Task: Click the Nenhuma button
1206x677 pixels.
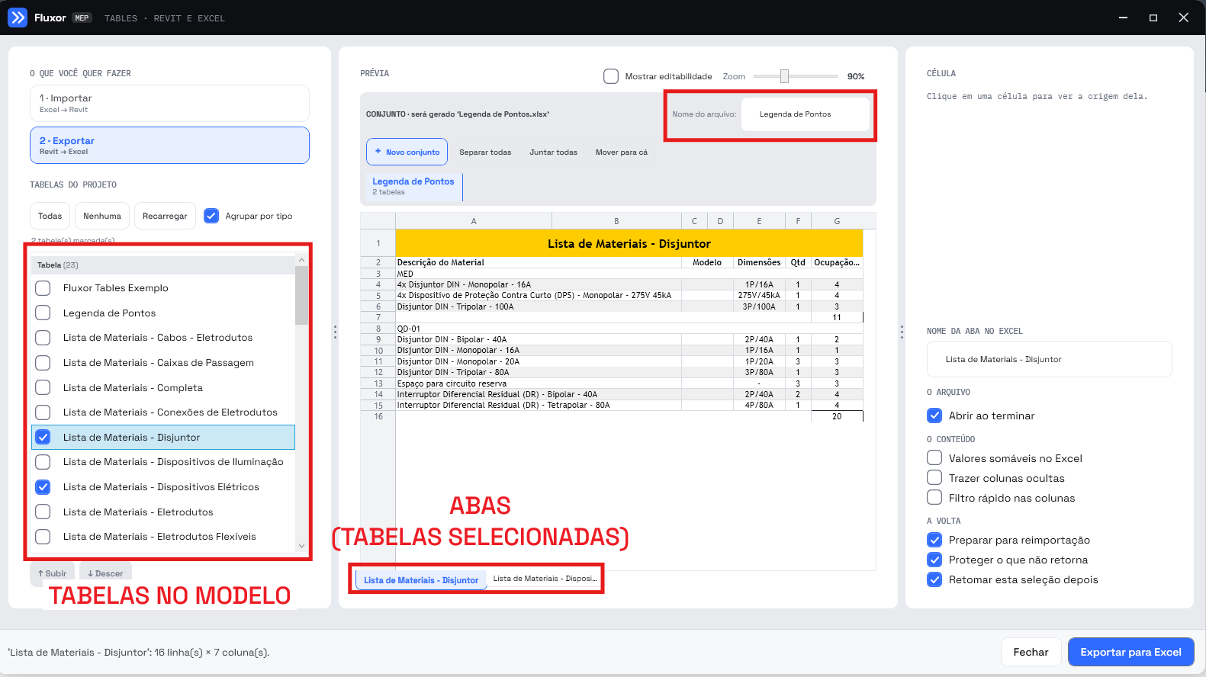Action: [102, 216]
